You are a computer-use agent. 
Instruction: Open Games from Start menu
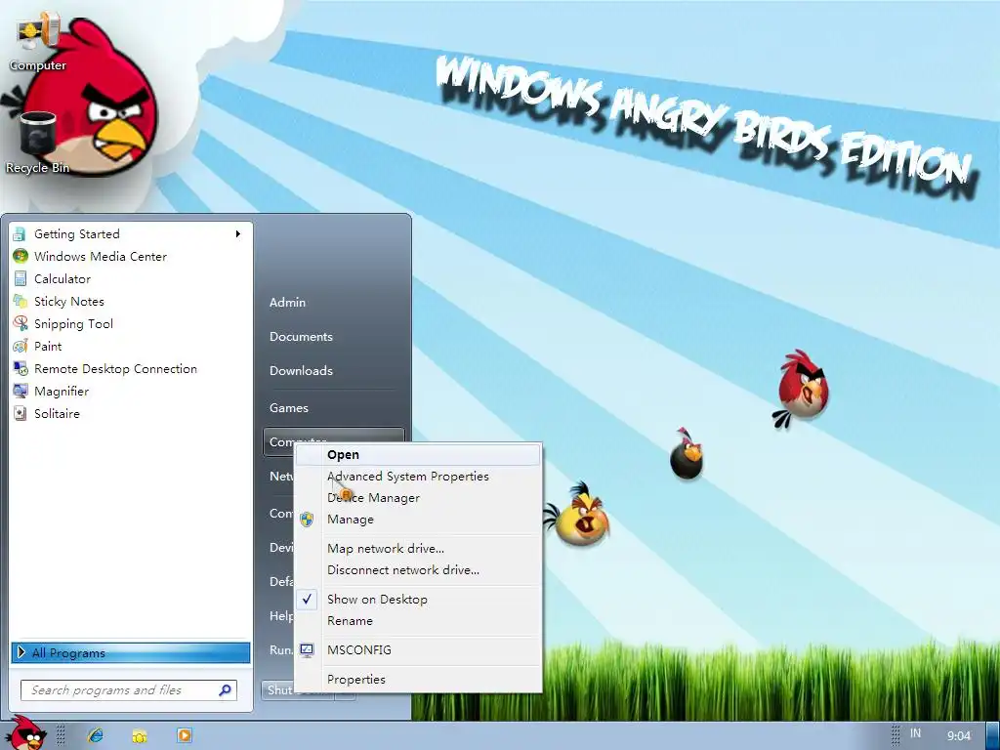click(x=289, y=407)
